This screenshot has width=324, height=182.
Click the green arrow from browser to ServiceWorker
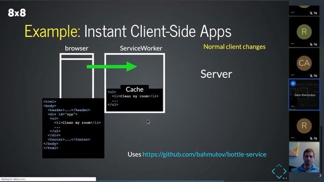[x=112, y=67]
